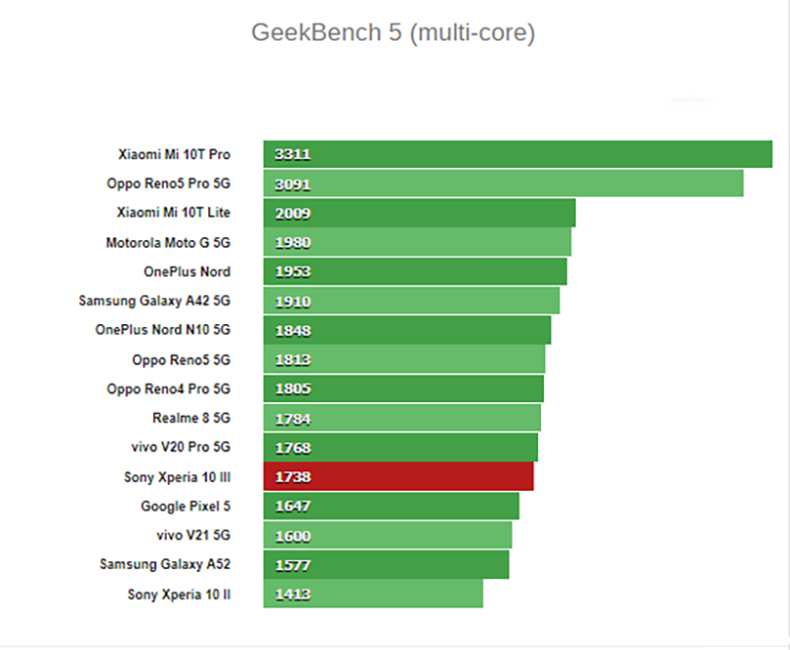Viewport: 790px width, 650px height.
Task: Click the Samsung Galaxy A42 5G label
Action: [x=154, y=301]
